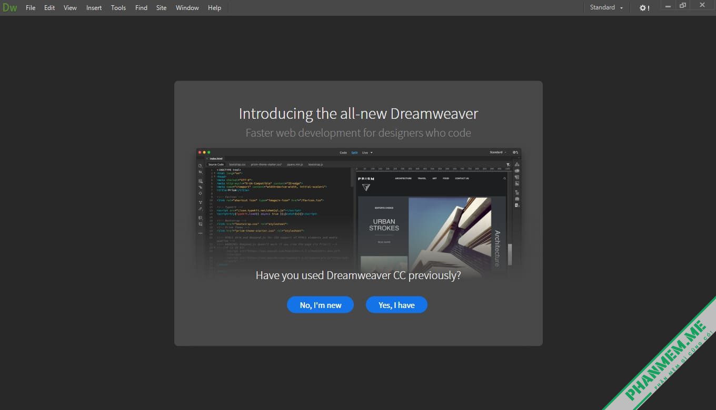716x410 pixels.
Task: Open the Site menu
Action: 161,8
